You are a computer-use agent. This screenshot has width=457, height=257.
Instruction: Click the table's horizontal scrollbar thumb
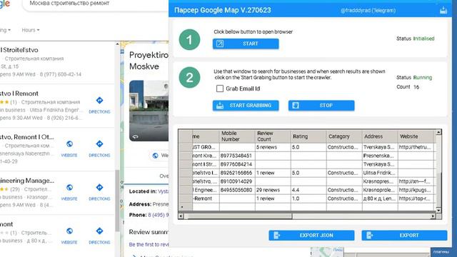pos(238,216)
